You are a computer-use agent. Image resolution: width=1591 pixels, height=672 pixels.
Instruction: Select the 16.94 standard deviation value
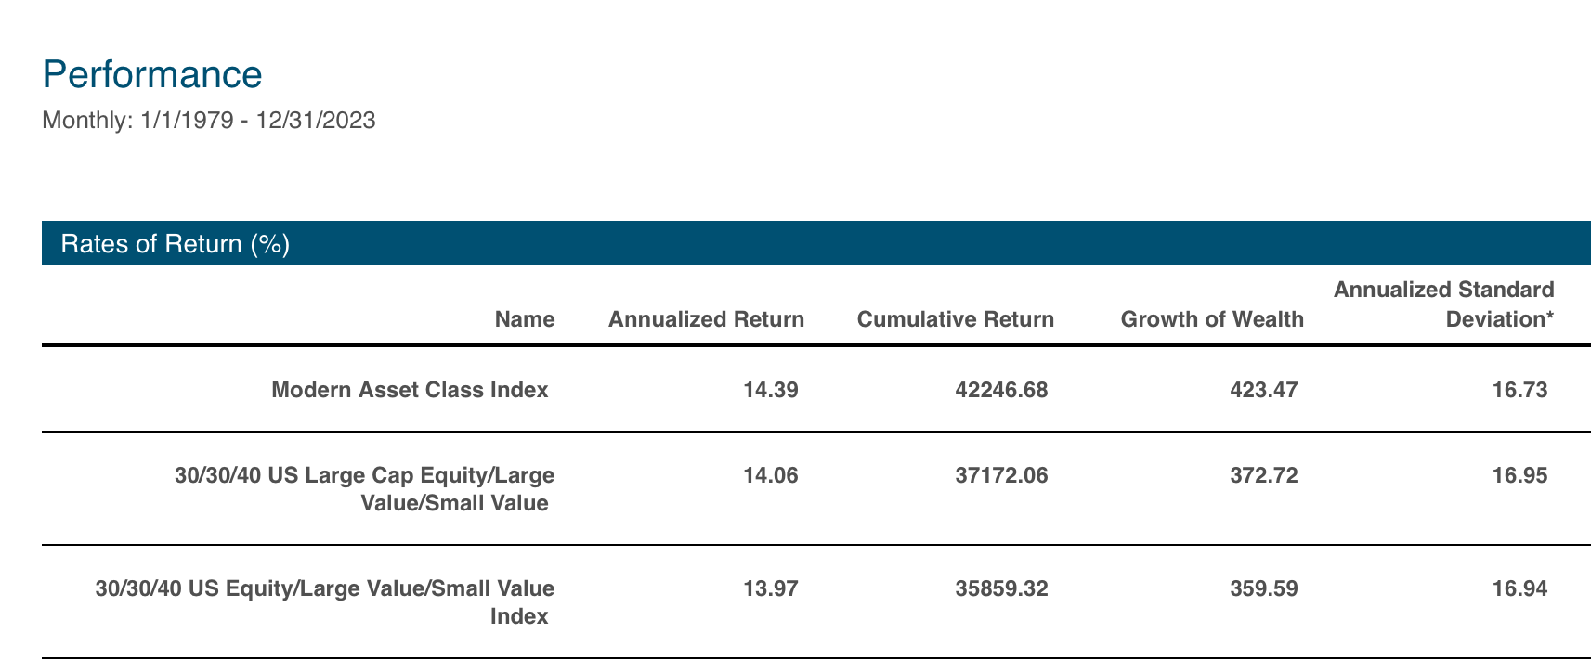coord(1520,588)
